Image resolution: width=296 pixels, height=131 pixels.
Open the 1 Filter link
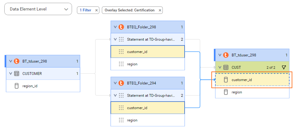pyautogui.click(x=86, y=10)
